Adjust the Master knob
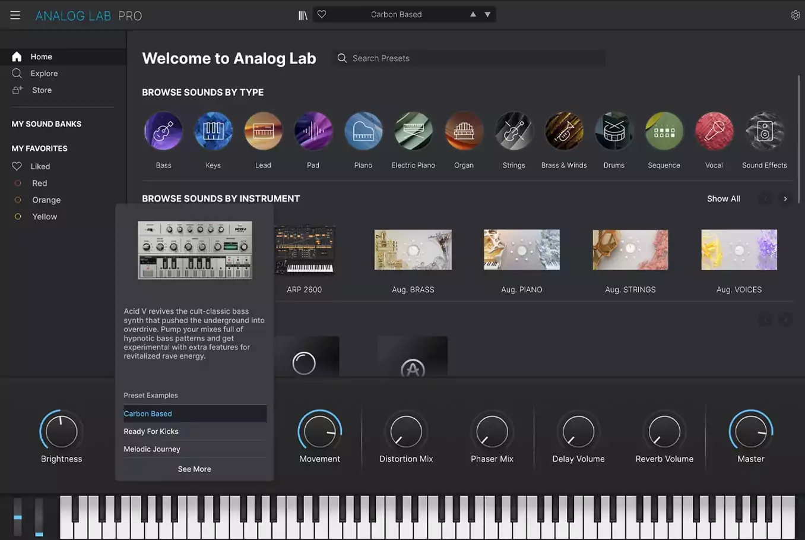Image resolution: width=805 pixels, height=540 pixels. click(750, 432)
